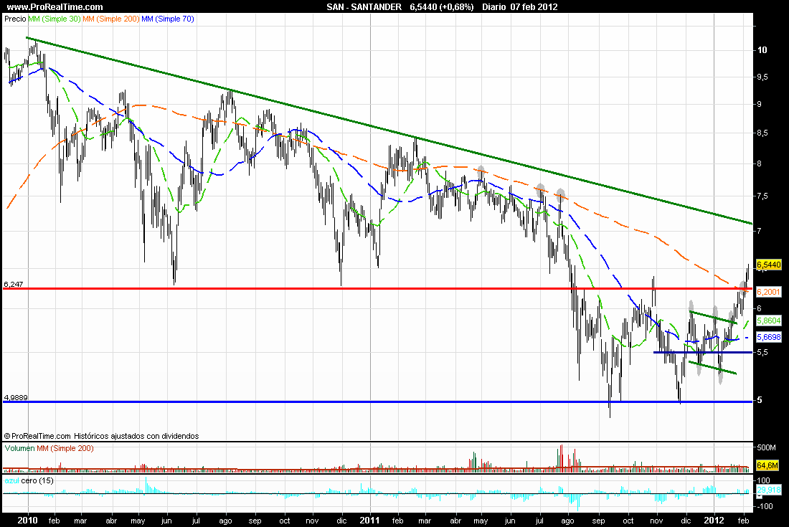Click the 6,5440 (+0,68%) quote value

(442, 7)
